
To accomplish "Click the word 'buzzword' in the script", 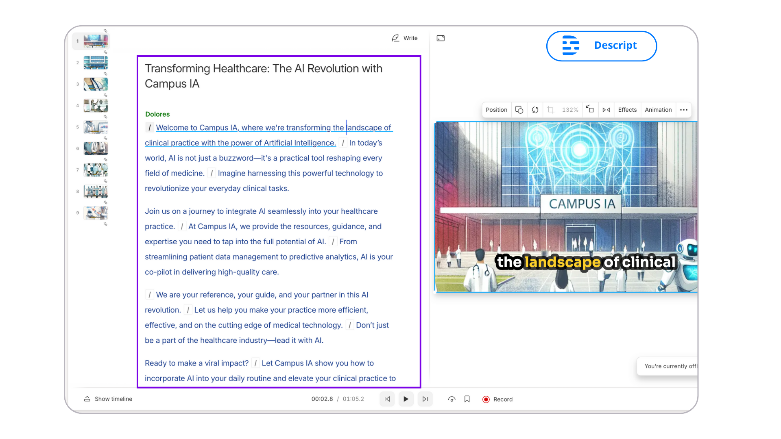I will [236, 158].
